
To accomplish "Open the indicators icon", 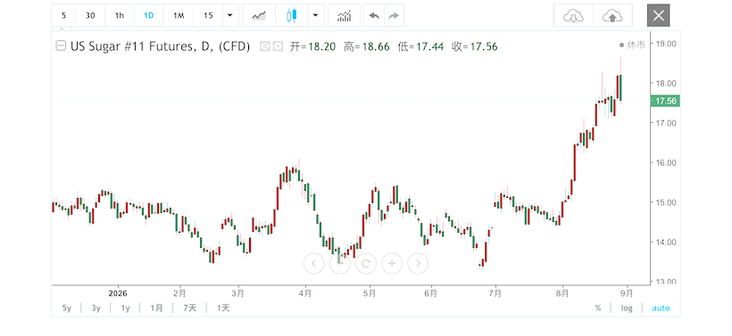I will (x=344, y=15).
